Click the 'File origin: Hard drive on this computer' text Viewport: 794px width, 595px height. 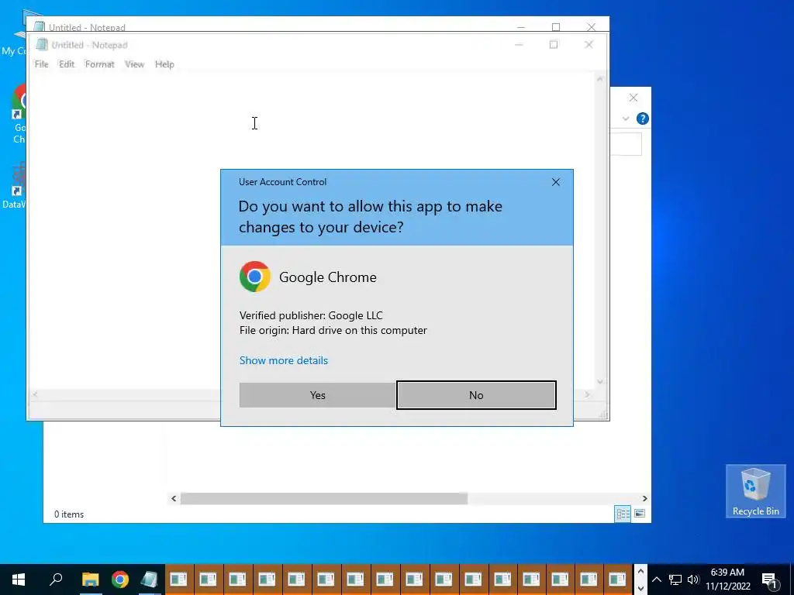333,330
